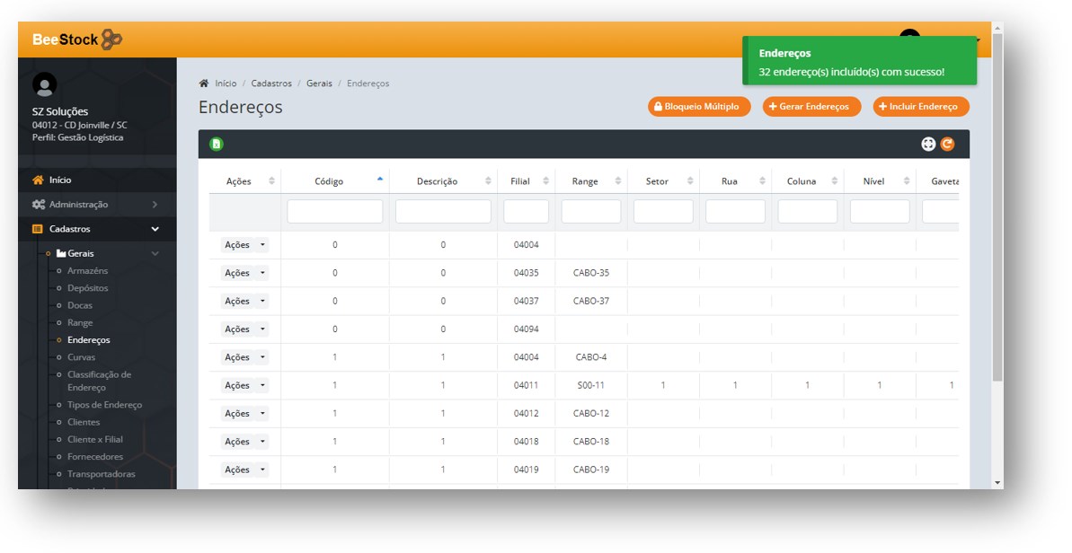Click the green Excel export icon

[x=216, y=144]
